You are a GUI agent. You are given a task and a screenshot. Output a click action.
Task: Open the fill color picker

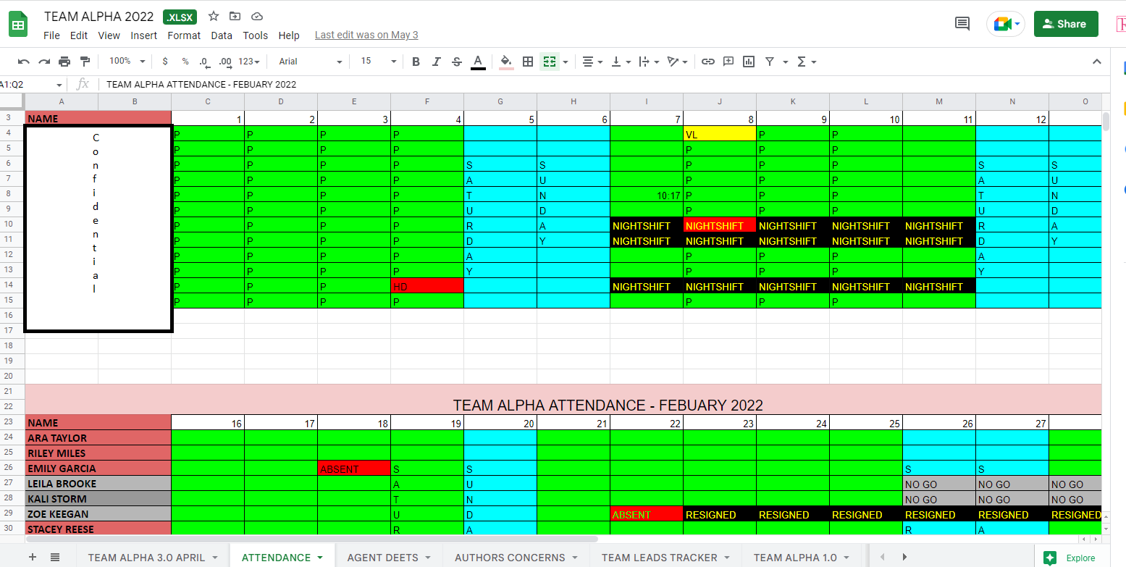[x=506, y=62]
